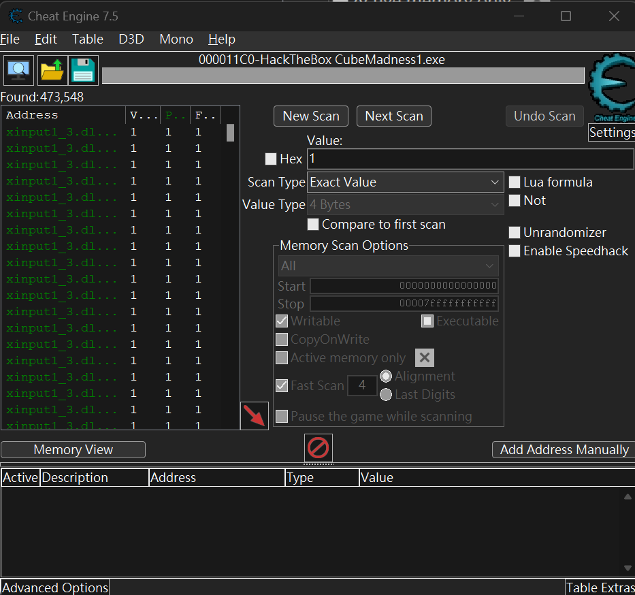Enable the Unrandomizer checkbox
Image resolution: width=635 pixels, height=595 pixels.
[x=515, y=233]
